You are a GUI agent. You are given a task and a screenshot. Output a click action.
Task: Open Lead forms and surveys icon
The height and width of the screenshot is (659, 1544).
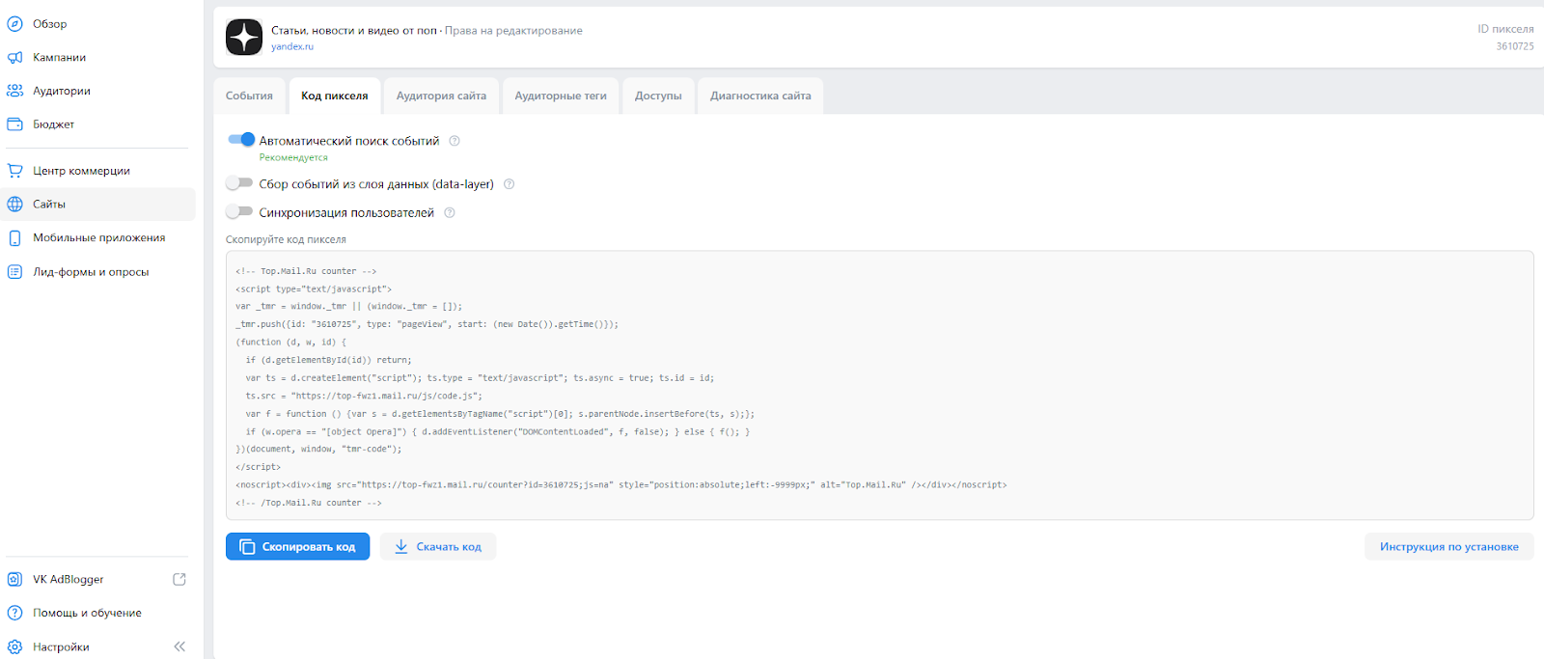[x=14, y=272]
